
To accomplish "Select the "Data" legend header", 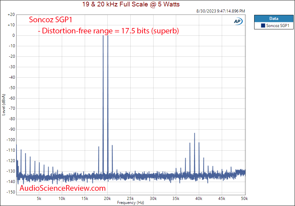I will [274, 19].
